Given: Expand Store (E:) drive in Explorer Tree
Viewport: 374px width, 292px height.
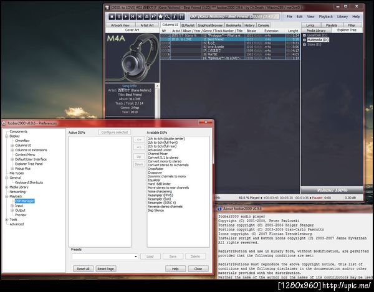Looking at the screenshot, I should pos(304,45).
